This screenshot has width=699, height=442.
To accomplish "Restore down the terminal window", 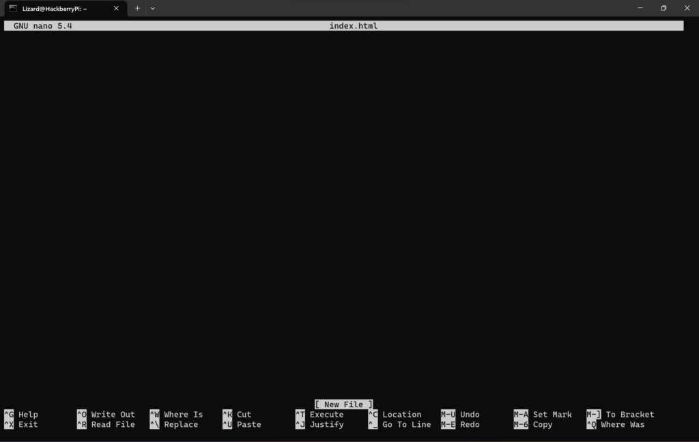I will tap(664, 8).
